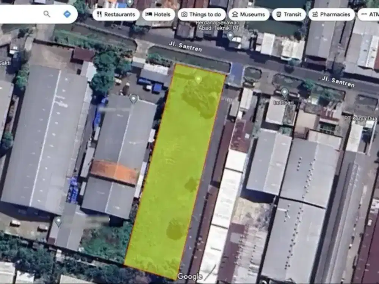
Task: Click the search magnifier icon
Action: coord(47,14)
